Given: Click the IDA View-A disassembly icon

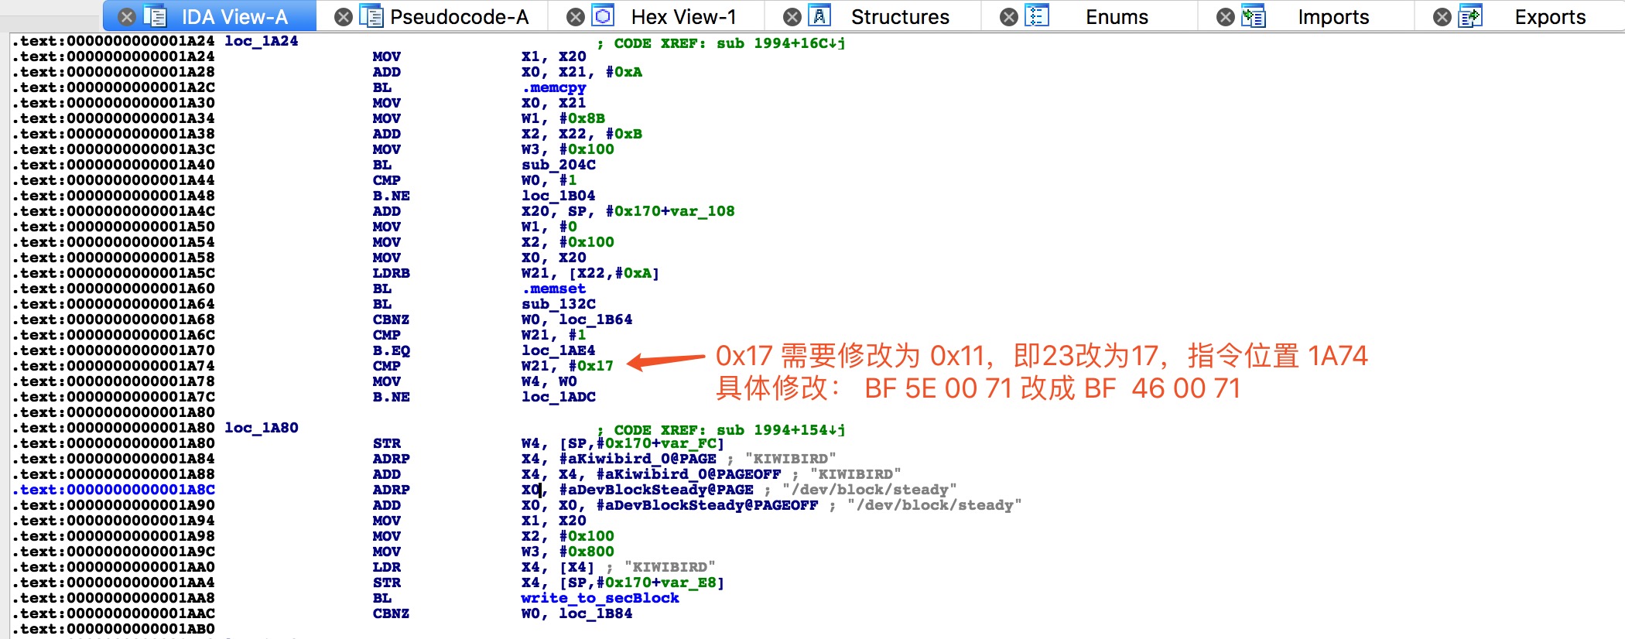Looking at the screenshot, I should click(x=156, y=16).
